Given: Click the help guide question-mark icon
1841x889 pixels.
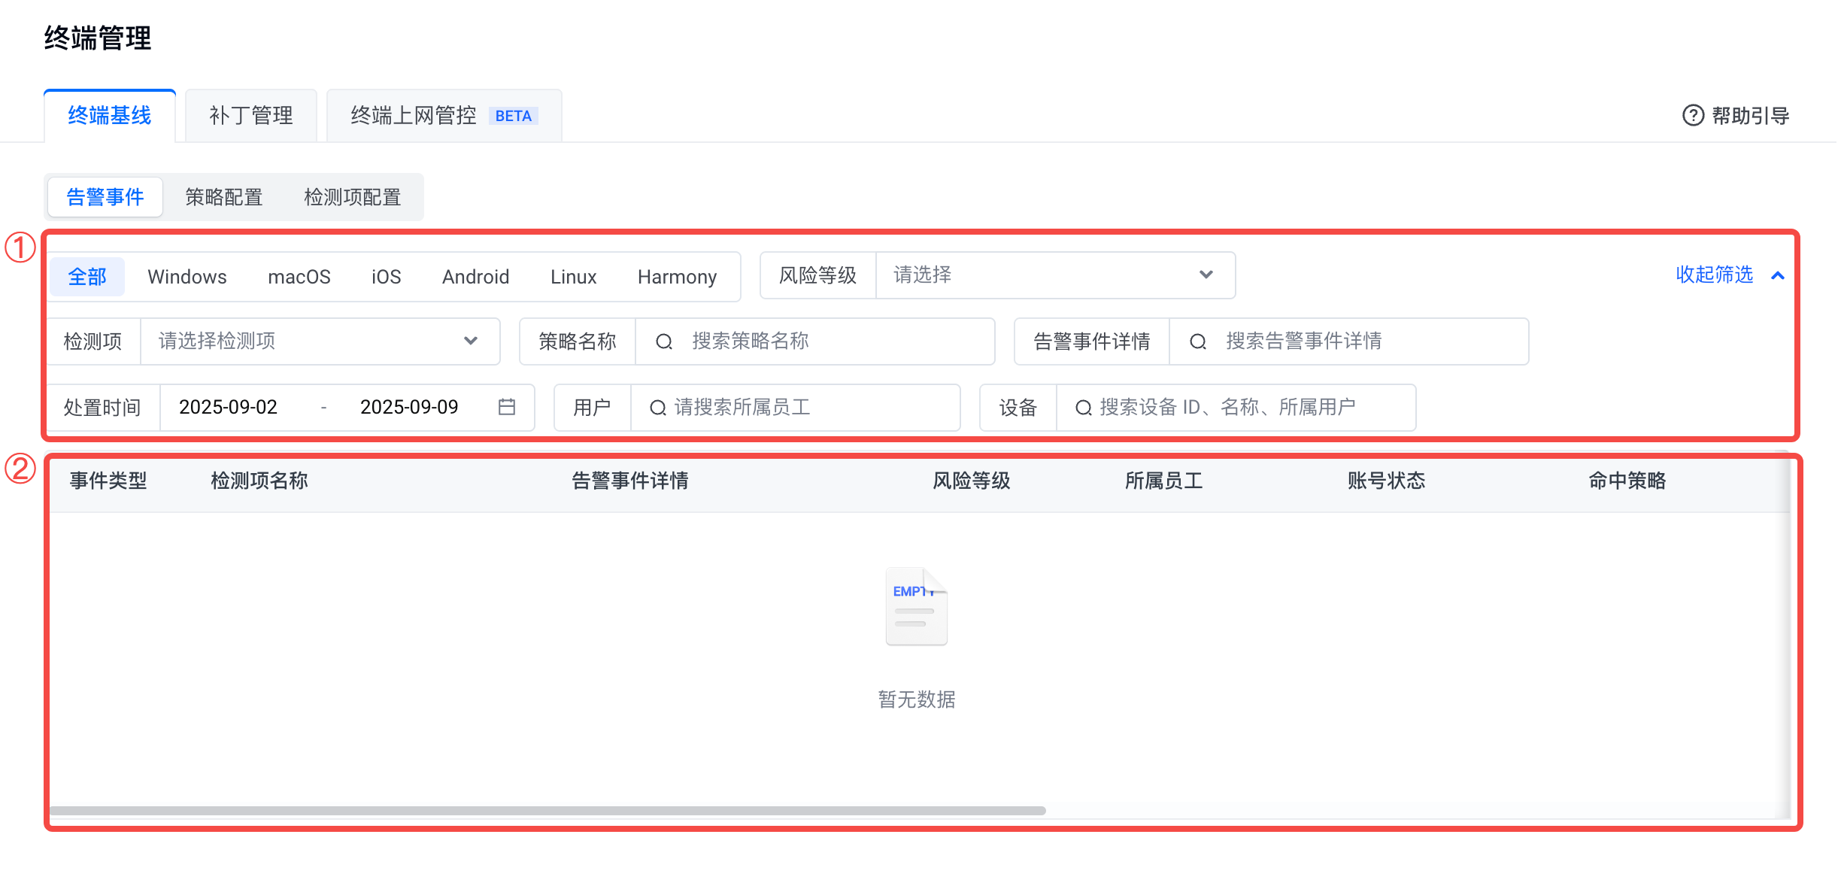Looking at the screenshot, I should point(1692,115).
